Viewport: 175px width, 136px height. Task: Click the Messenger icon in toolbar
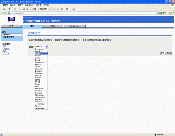pos(74,9)
